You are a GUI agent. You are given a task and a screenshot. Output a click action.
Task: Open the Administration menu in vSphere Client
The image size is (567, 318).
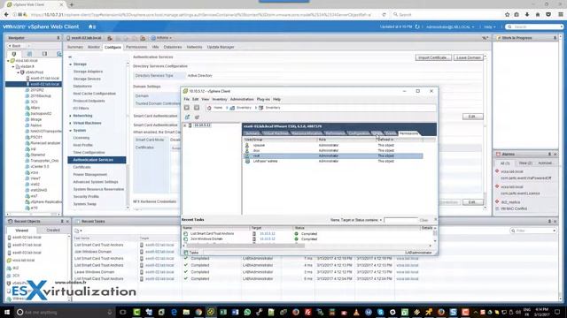(x=242, y=99)
